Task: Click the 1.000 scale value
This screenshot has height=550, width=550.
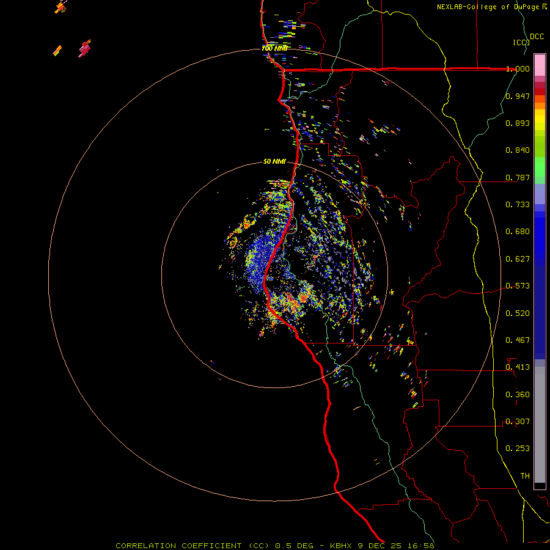Action: coord(518,68)
